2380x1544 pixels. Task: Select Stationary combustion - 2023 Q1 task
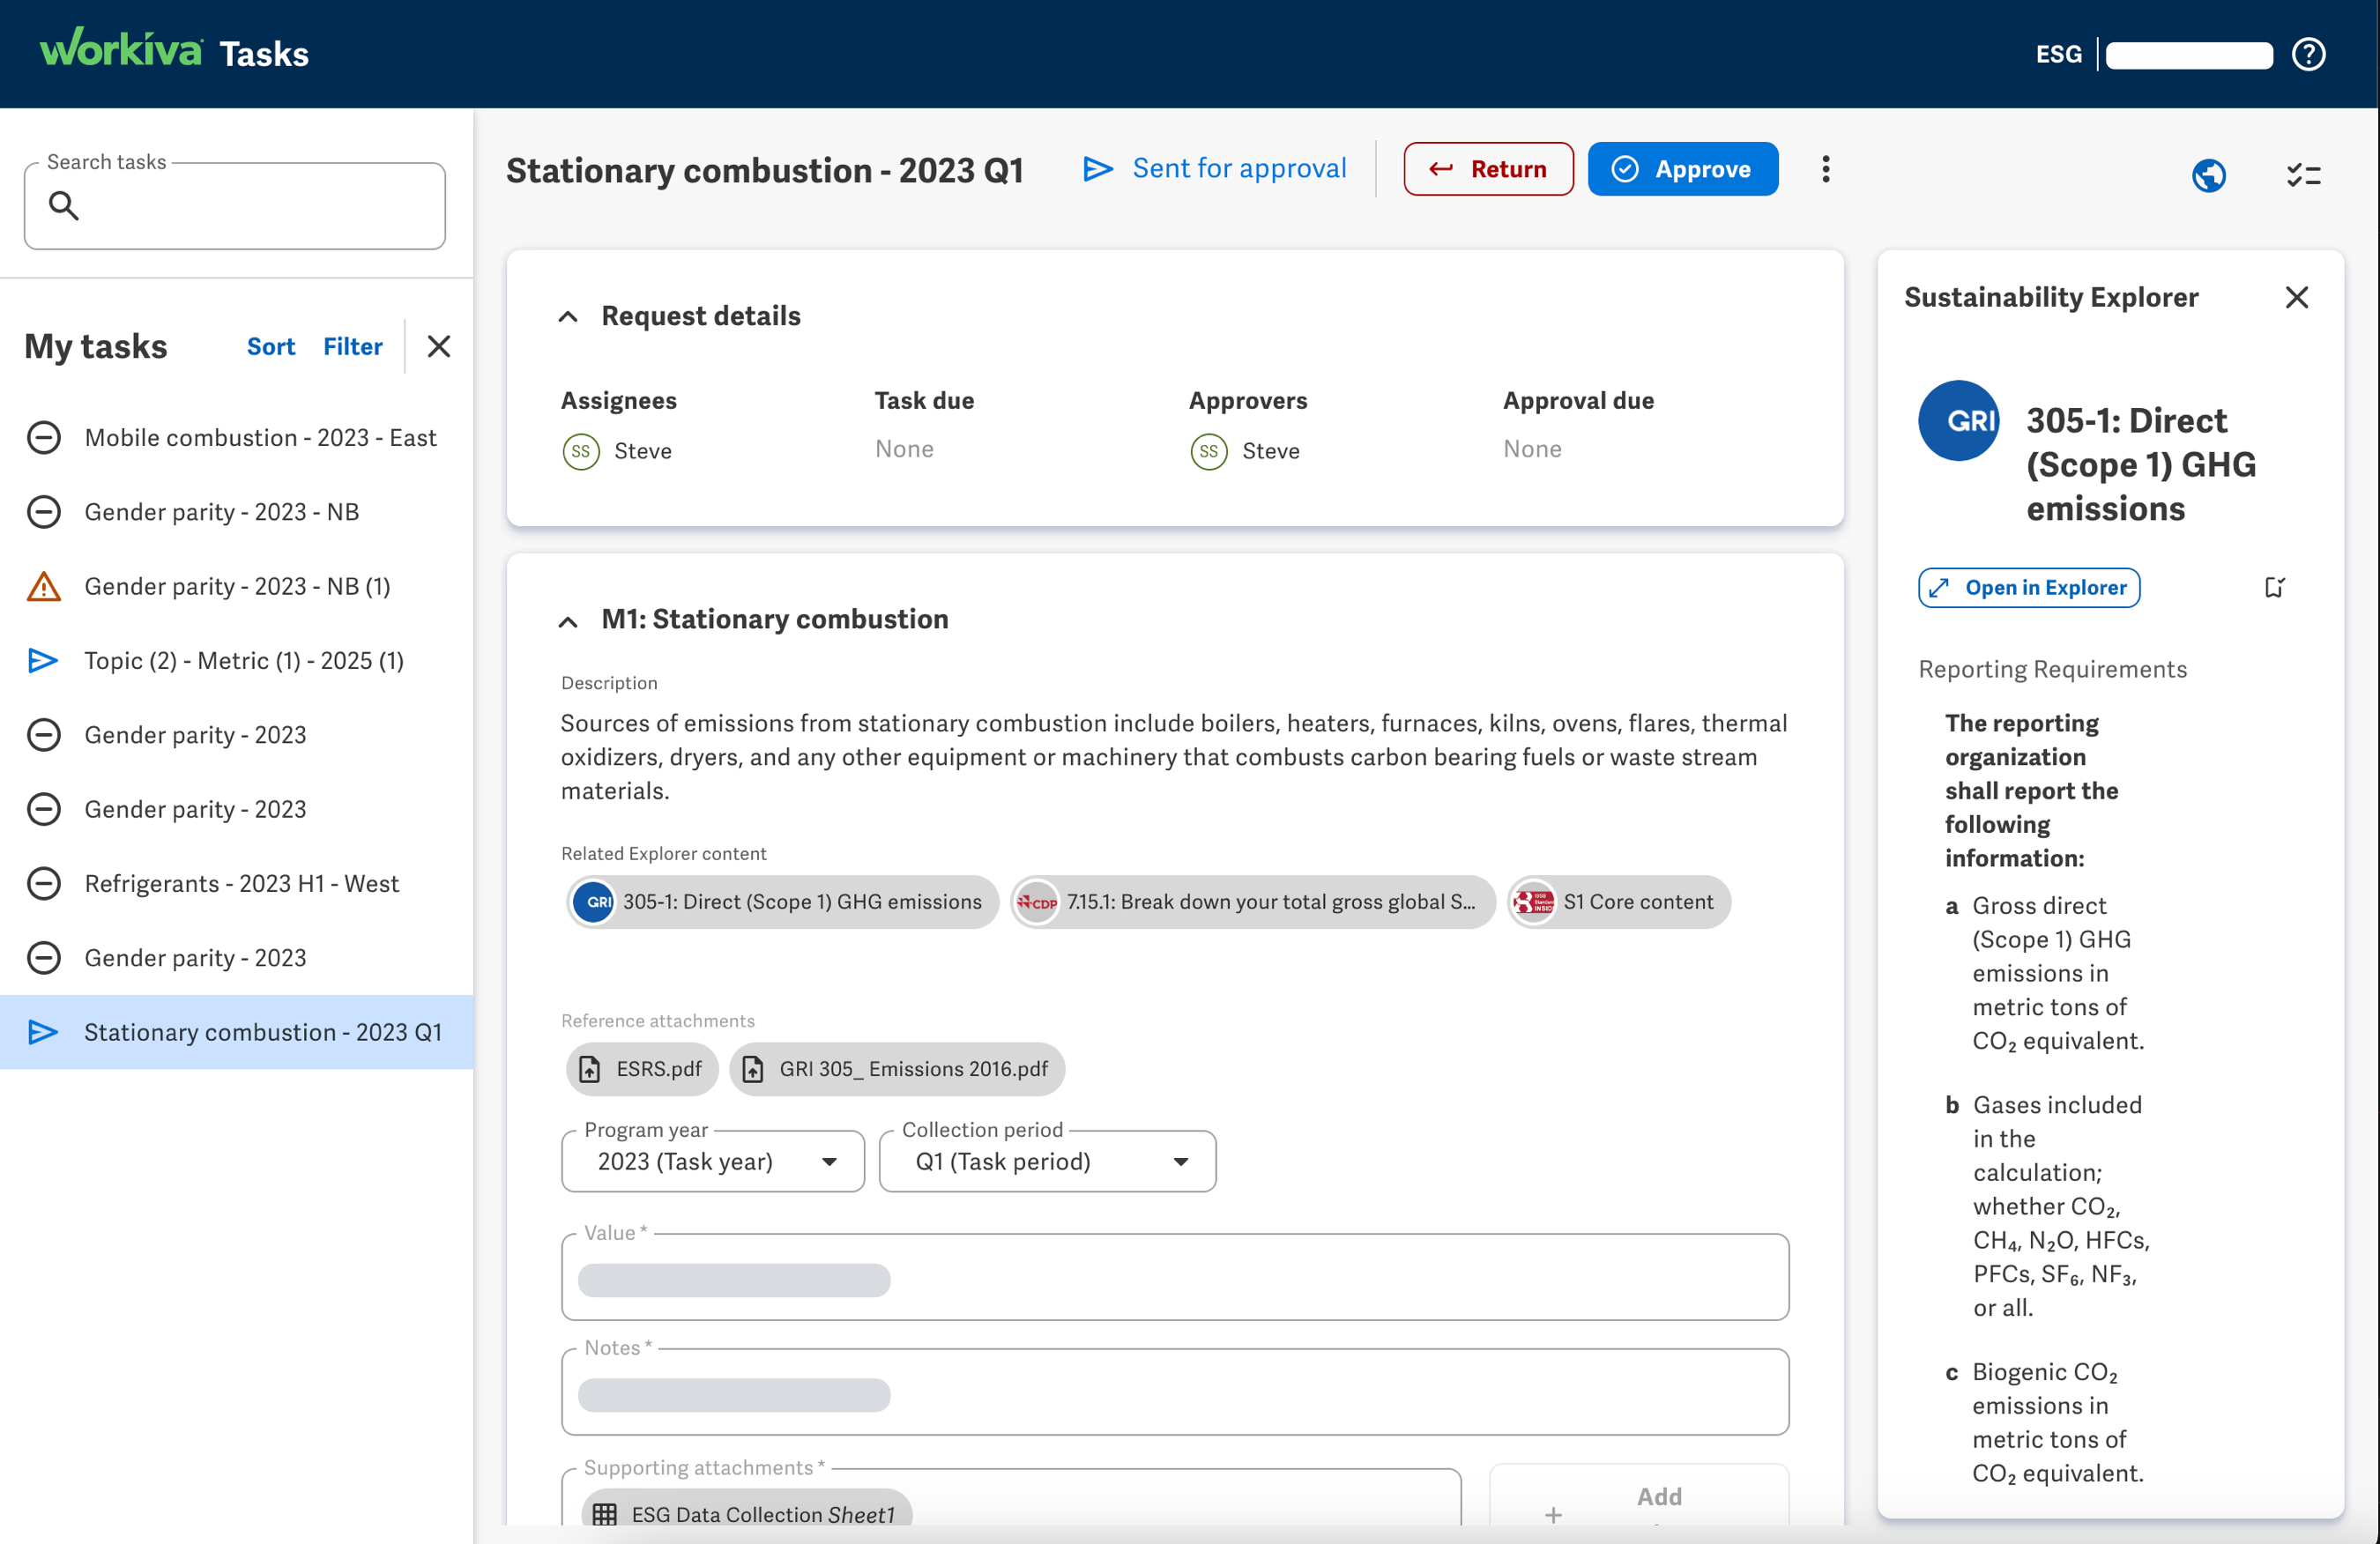[237, 1032]
